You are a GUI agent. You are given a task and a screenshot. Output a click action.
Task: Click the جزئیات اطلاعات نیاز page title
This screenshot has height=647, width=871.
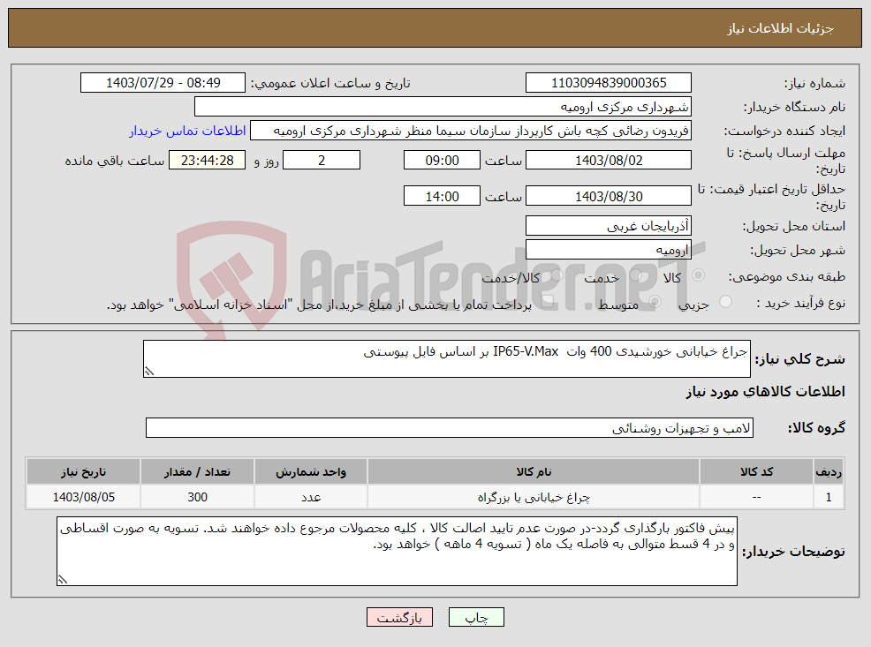[x=781, y=28]
